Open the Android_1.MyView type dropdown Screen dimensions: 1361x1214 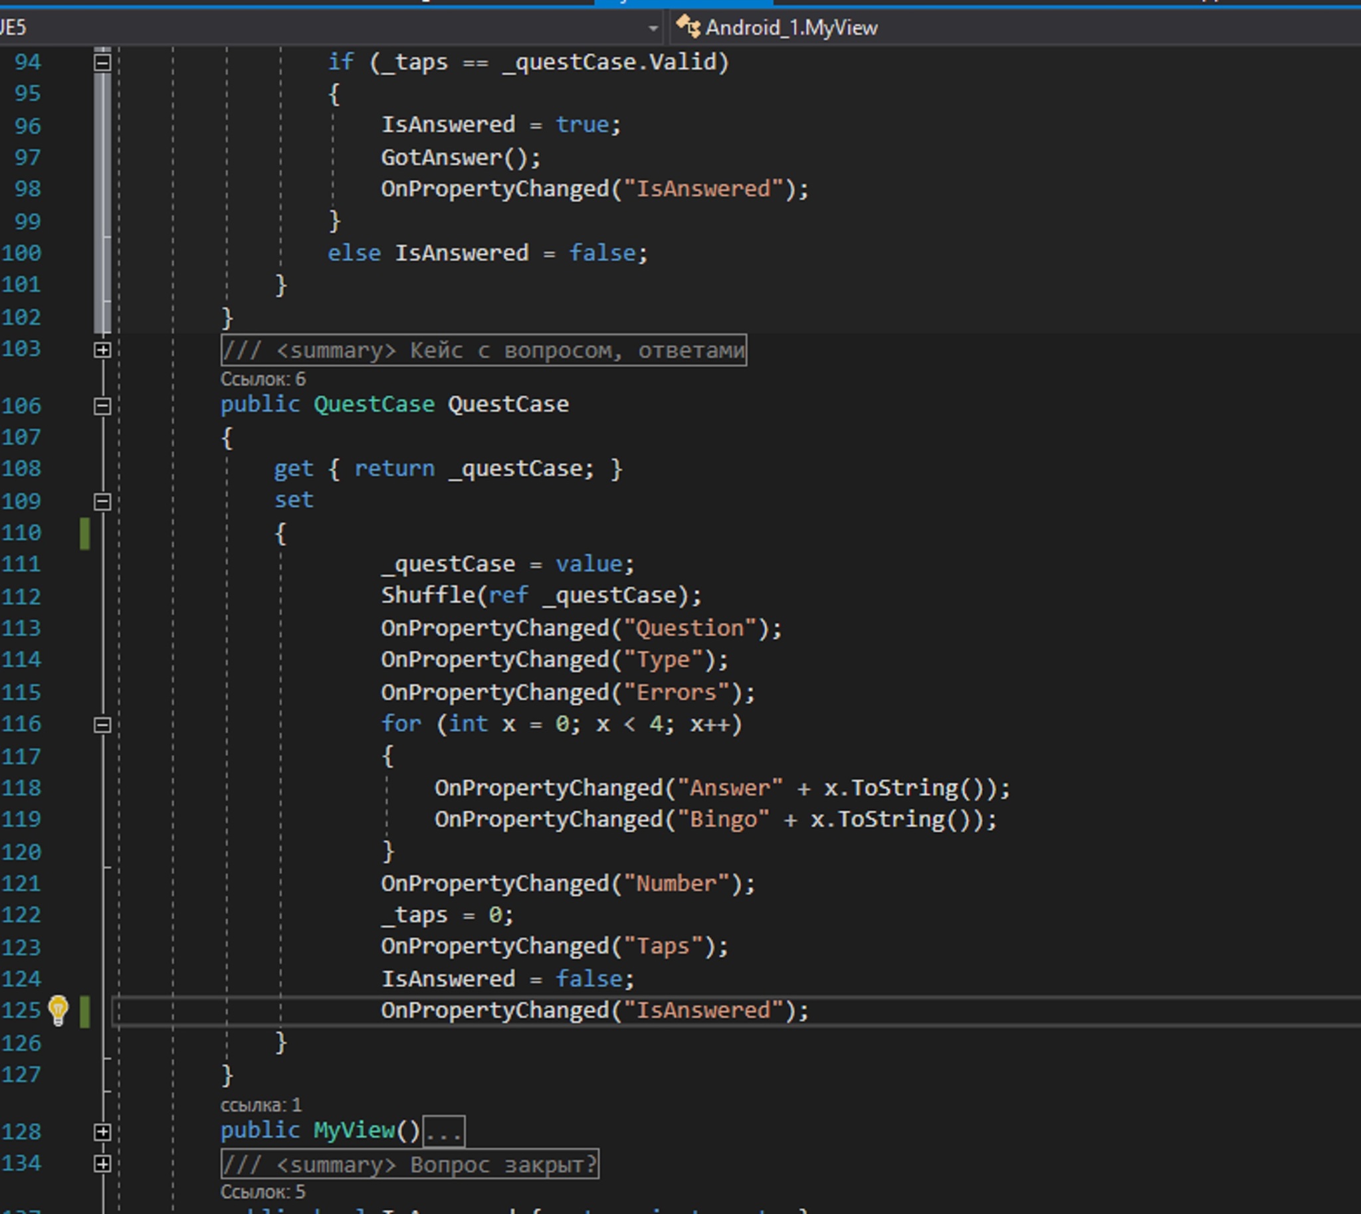[791, 27]
